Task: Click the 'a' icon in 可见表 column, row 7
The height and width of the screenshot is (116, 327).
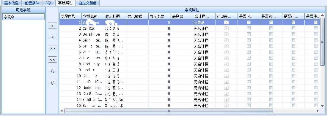Action: [227, 58]
